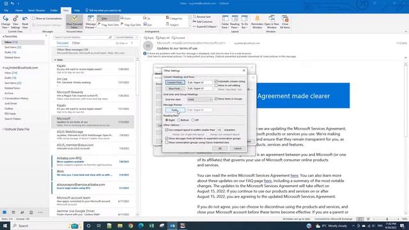Screen dimensions: 409x230
Task: Click the Reset View icon
Action: pyautogui.click(x=25, y=22)
